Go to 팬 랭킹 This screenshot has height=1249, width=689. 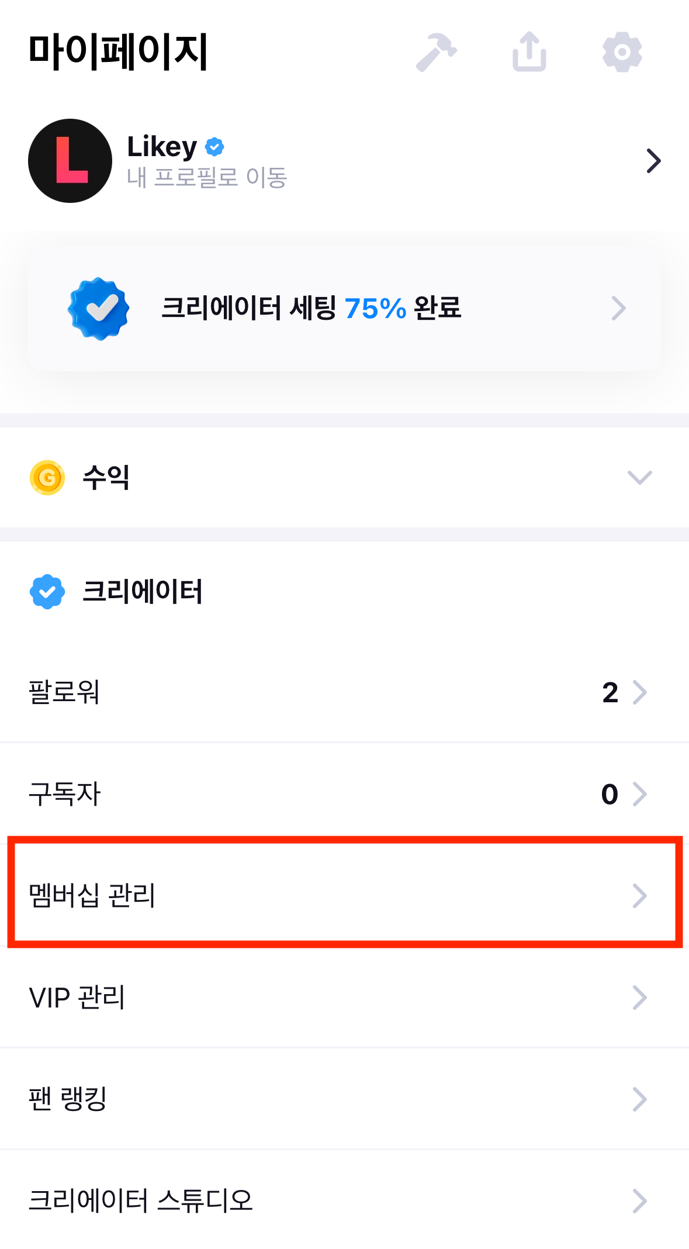tap(344, 1099)
